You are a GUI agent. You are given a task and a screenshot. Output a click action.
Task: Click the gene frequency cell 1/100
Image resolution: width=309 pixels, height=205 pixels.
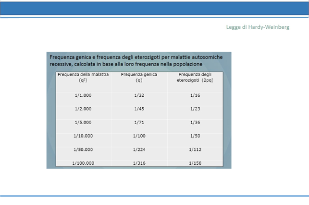click(x=139, y=136)
